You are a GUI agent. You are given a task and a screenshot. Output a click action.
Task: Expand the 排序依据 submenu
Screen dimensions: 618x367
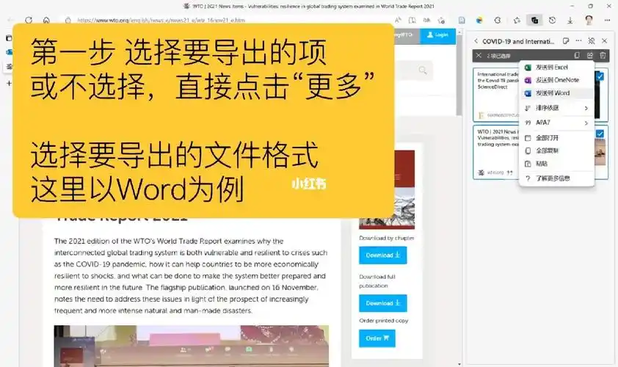[556, 108]
